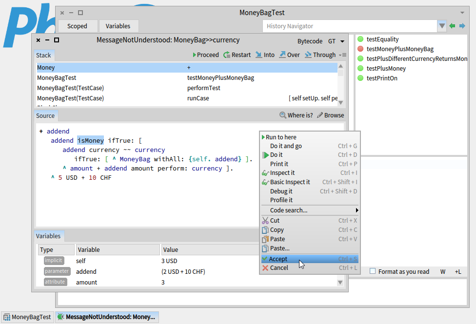This screenshot has width=476, height=324.
Task: Select the self variable row
Action: click(x=187, y=261)
